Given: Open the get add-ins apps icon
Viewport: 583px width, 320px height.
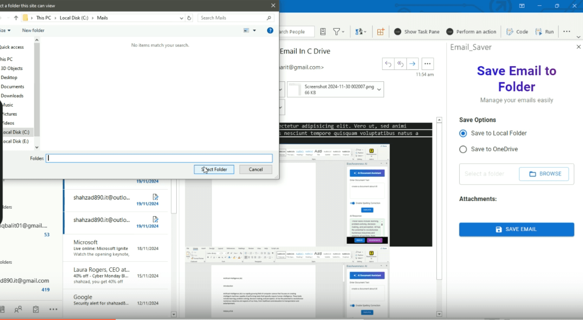Looking at the screenshot, I should [380, 32].
